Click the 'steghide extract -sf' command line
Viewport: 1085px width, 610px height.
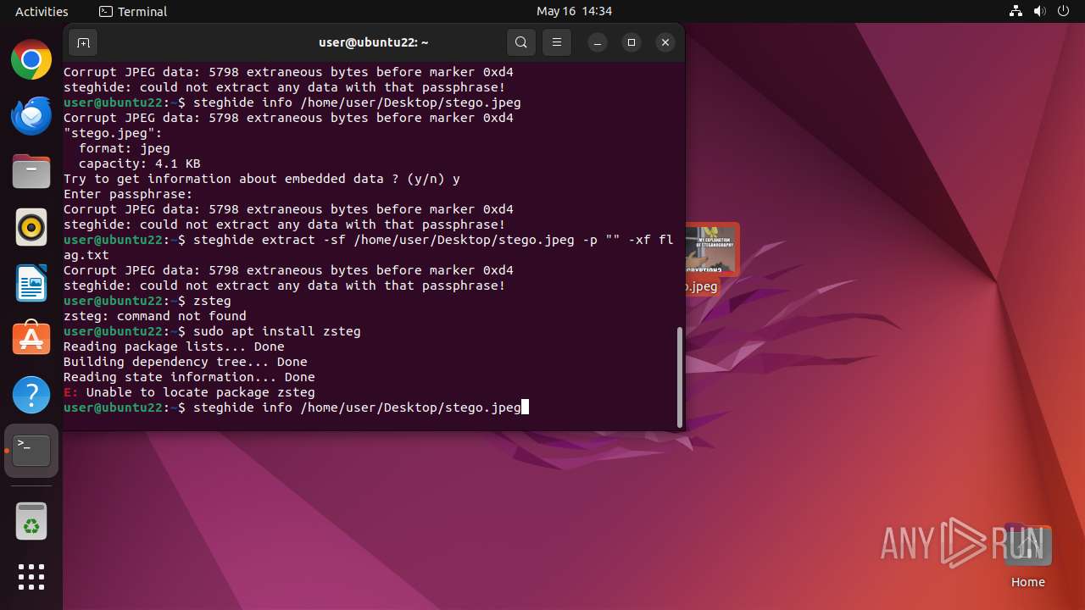[369, 247]
